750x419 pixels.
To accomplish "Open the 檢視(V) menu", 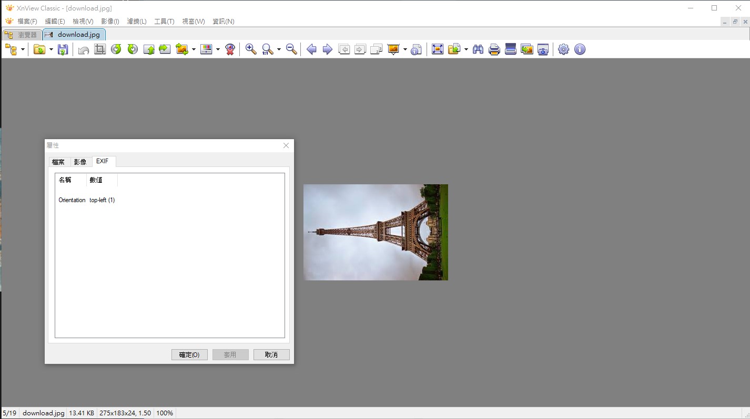I will pos(83,22).
